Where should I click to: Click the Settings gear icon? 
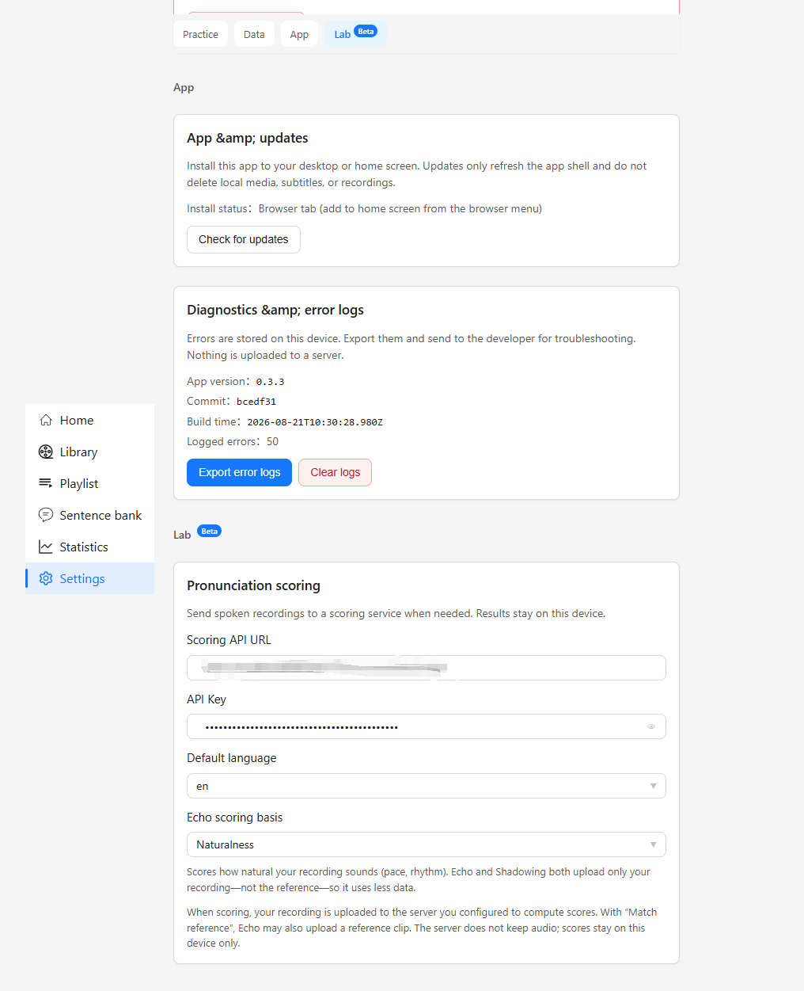coord(46,578)
